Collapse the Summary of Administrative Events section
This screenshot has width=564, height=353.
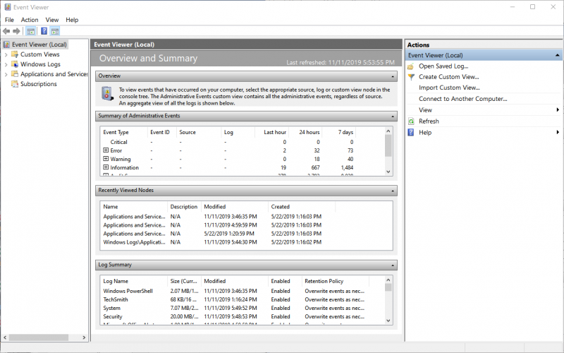tap(393, 116)
